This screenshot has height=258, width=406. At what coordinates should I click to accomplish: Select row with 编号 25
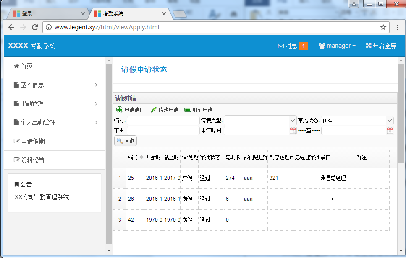click(x=251, y=178)
